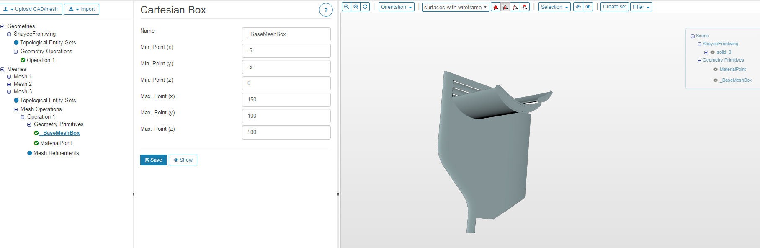Select MaterialPoint label in scene tree

click(x=733, y=70)
